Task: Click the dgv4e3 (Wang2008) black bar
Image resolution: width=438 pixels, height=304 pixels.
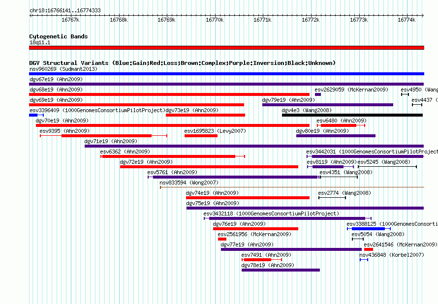Action: (352, 115)
